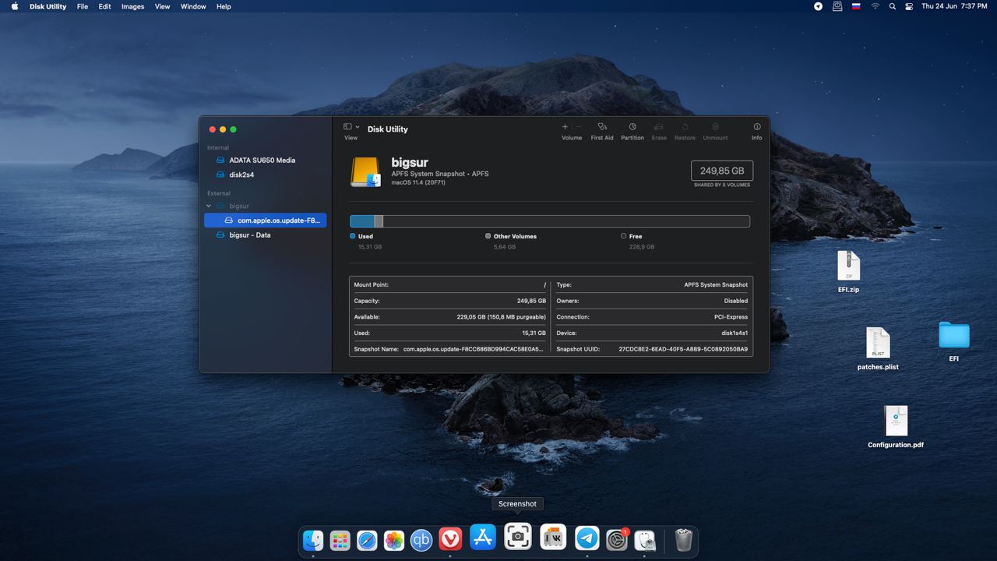The image size is (997, 561).
Task: Launch Safari from the Dock
Action: pyautogui.click(x=367, y=539)
